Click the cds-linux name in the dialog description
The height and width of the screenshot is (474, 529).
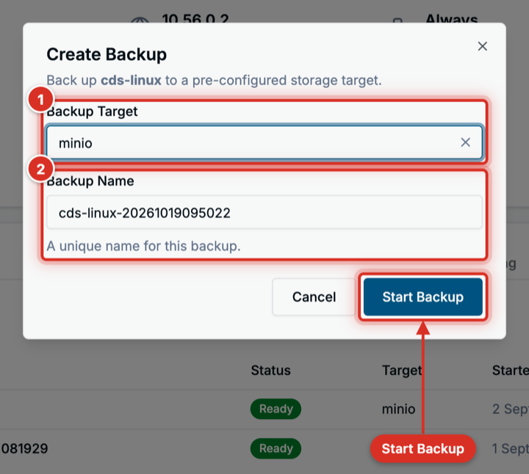131,80
